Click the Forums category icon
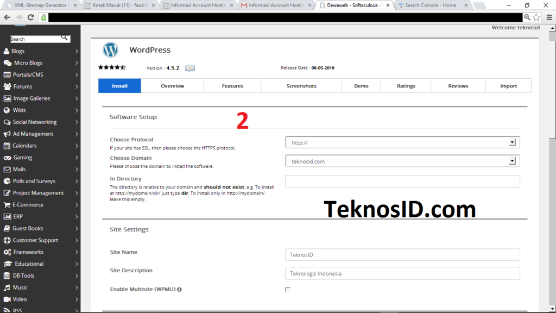556x313 pixels. click(7, 86)
